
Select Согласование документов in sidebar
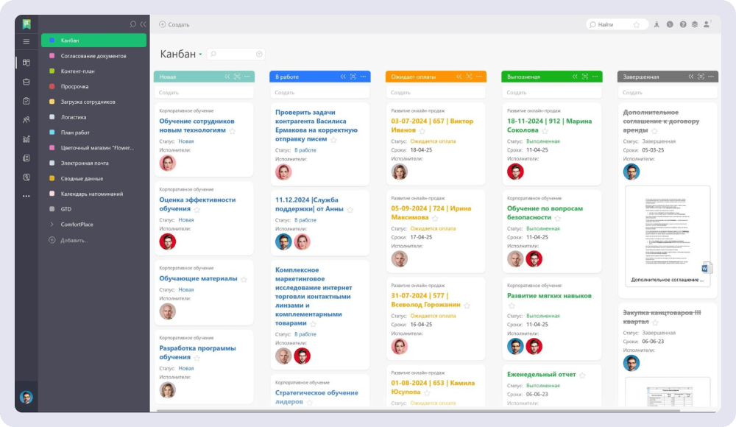(94, 56)
